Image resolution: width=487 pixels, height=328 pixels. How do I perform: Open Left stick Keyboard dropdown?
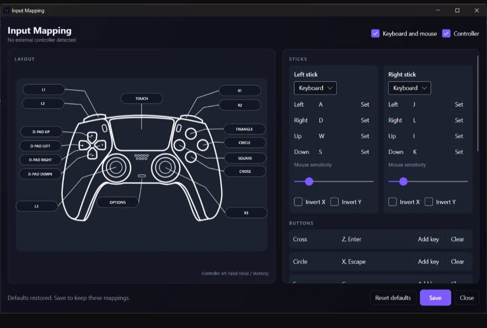[x=315, y=88]
